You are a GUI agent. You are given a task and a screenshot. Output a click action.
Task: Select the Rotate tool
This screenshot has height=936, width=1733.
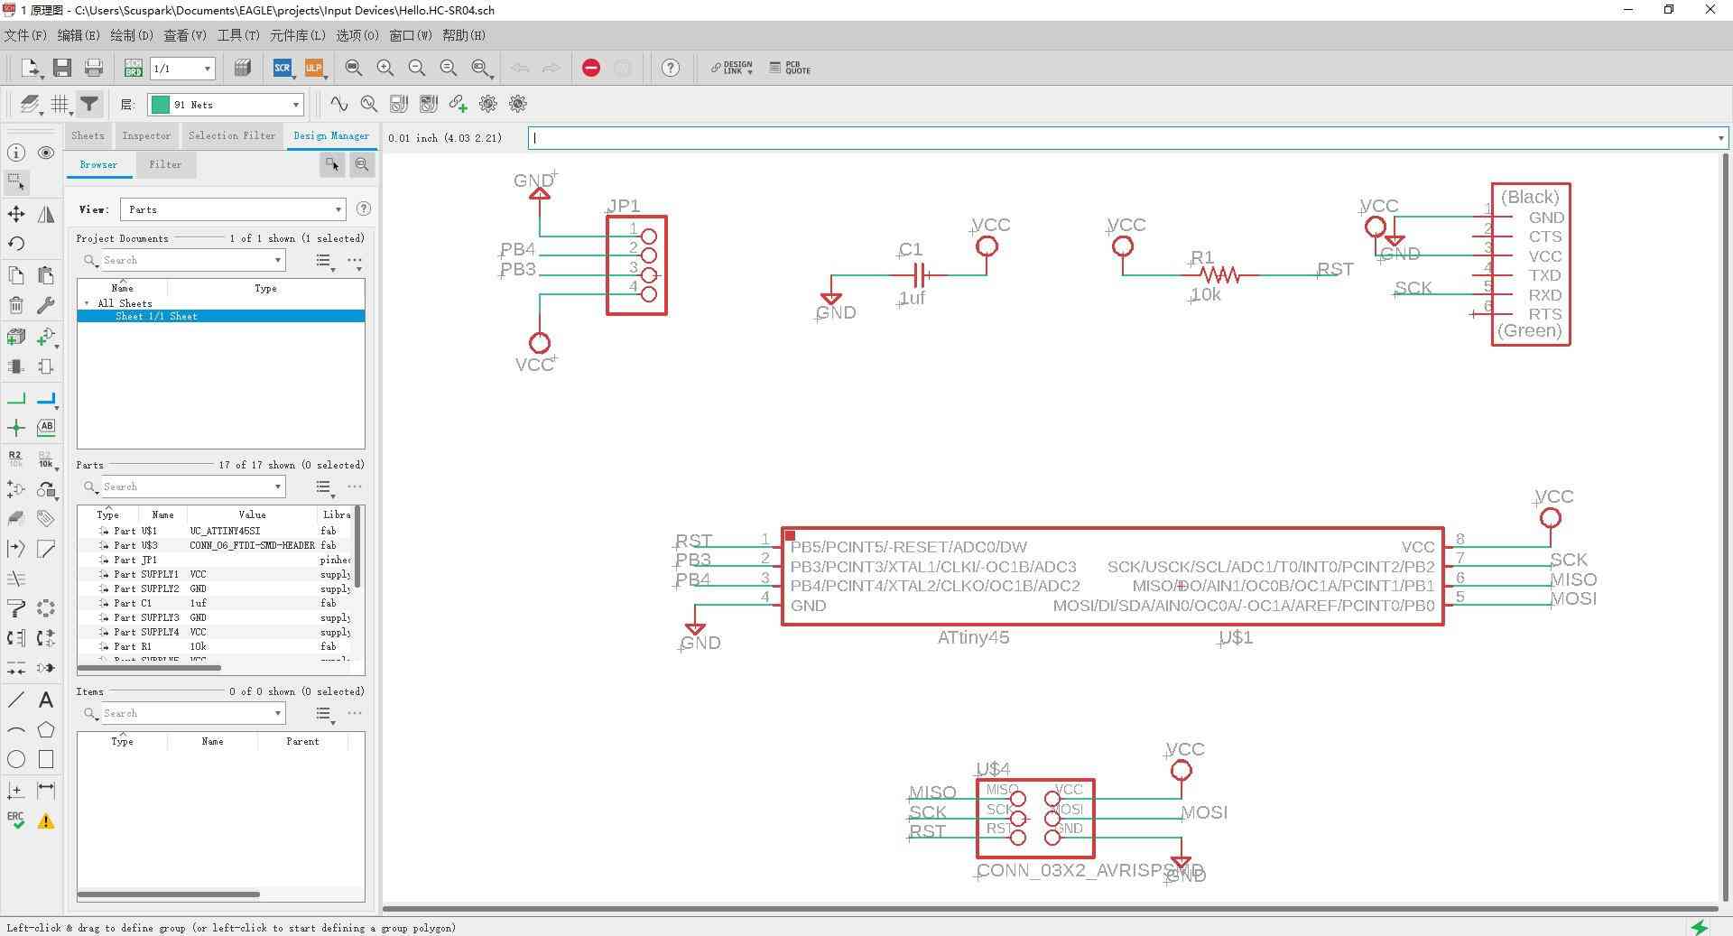click(16, 244)
